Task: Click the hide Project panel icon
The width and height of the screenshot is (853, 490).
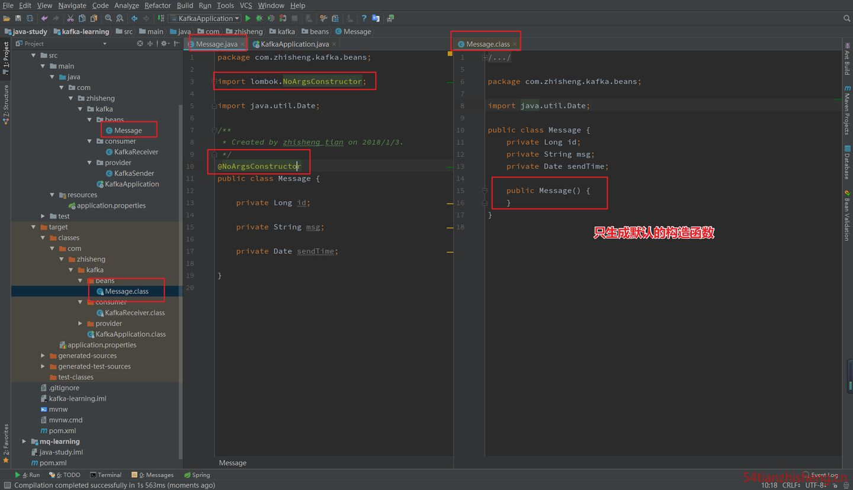Action: (x=176, y=43)
